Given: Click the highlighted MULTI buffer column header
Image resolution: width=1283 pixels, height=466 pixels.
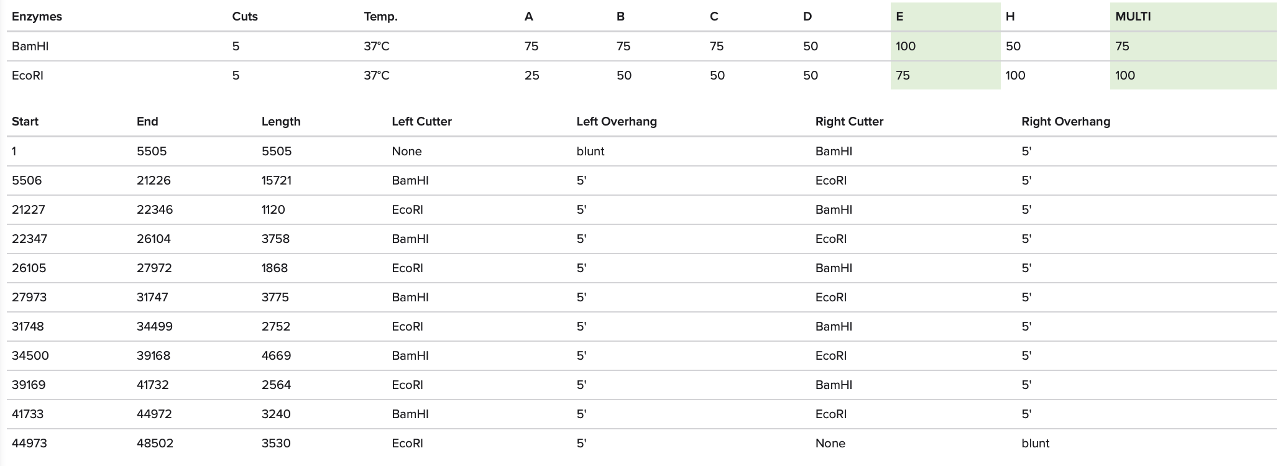Looking at the screenshot, I should pyautogui.click(x=1133, y=17).
